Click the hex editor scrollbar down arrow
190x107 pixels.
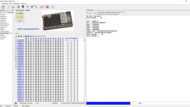coord(84,101)
